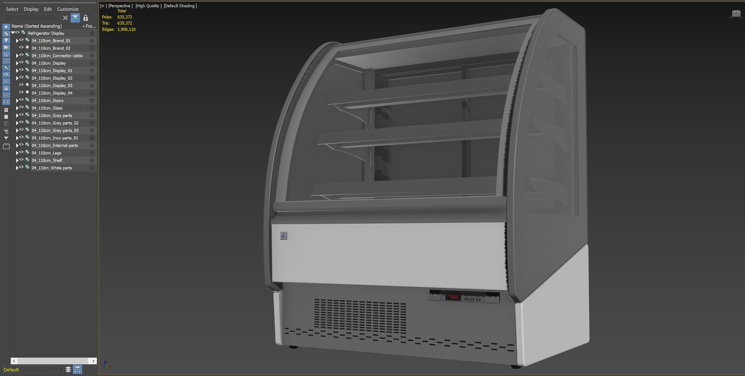Screen dimensions: 745x376
Task: Toggle the Display Cameras filter icon
Action: 6,47
